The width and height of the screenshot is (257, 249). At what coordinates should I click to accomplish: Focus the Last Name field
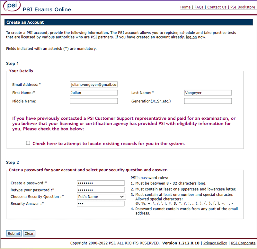[x=208, y=93]
